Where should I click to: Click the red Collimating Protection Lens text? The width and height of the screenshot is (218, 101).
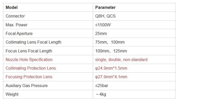[x=31, y=68]
